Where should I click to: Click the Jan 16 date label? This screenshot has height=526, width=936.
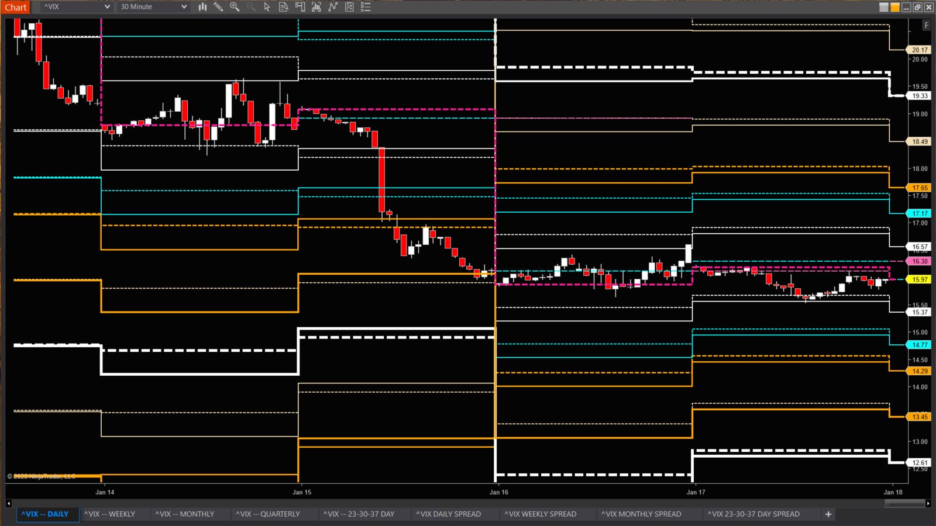499,492
